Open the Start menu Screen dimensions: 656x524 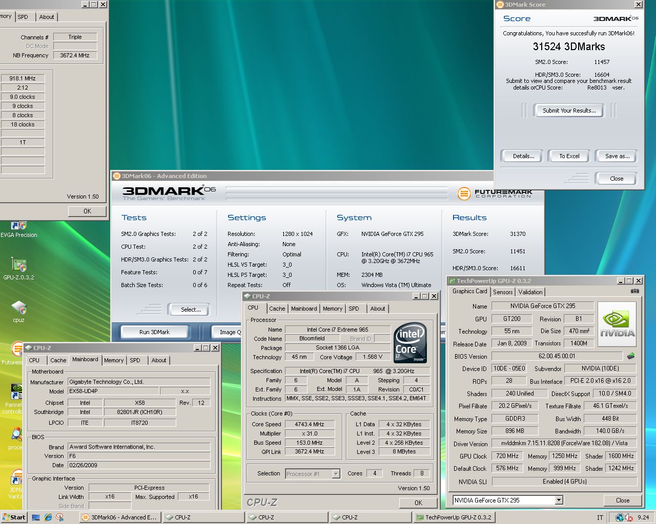(x=14, y=517)
